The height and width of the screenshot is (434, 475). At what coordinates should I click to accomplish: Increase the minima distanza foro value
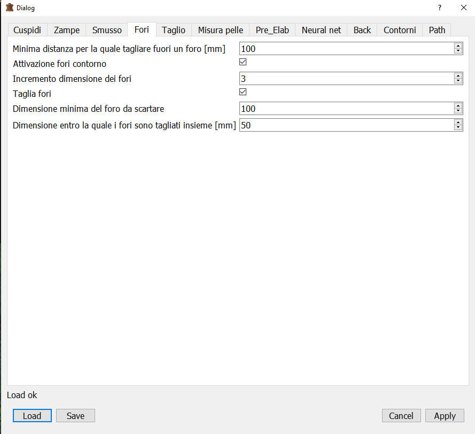(x=458, y=46)
